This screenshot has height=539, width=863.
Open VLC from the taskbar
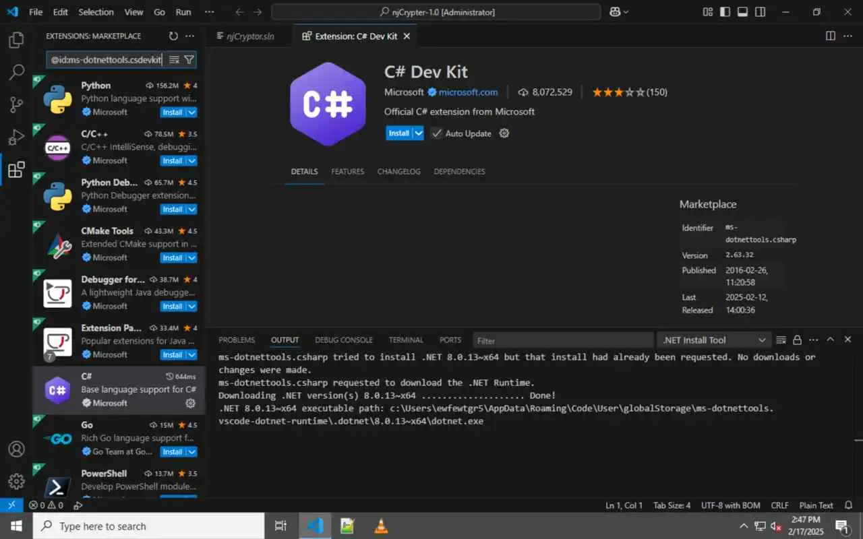(380, 526)
